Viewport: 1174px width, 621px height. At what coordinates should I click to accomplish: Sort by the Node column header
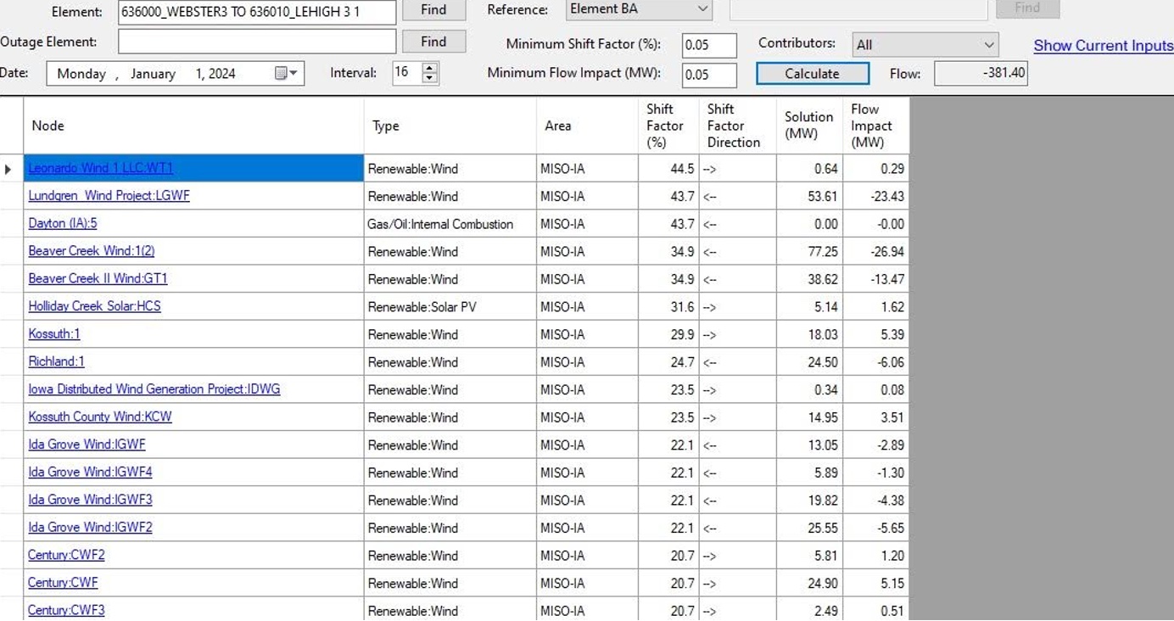[193, 126]
